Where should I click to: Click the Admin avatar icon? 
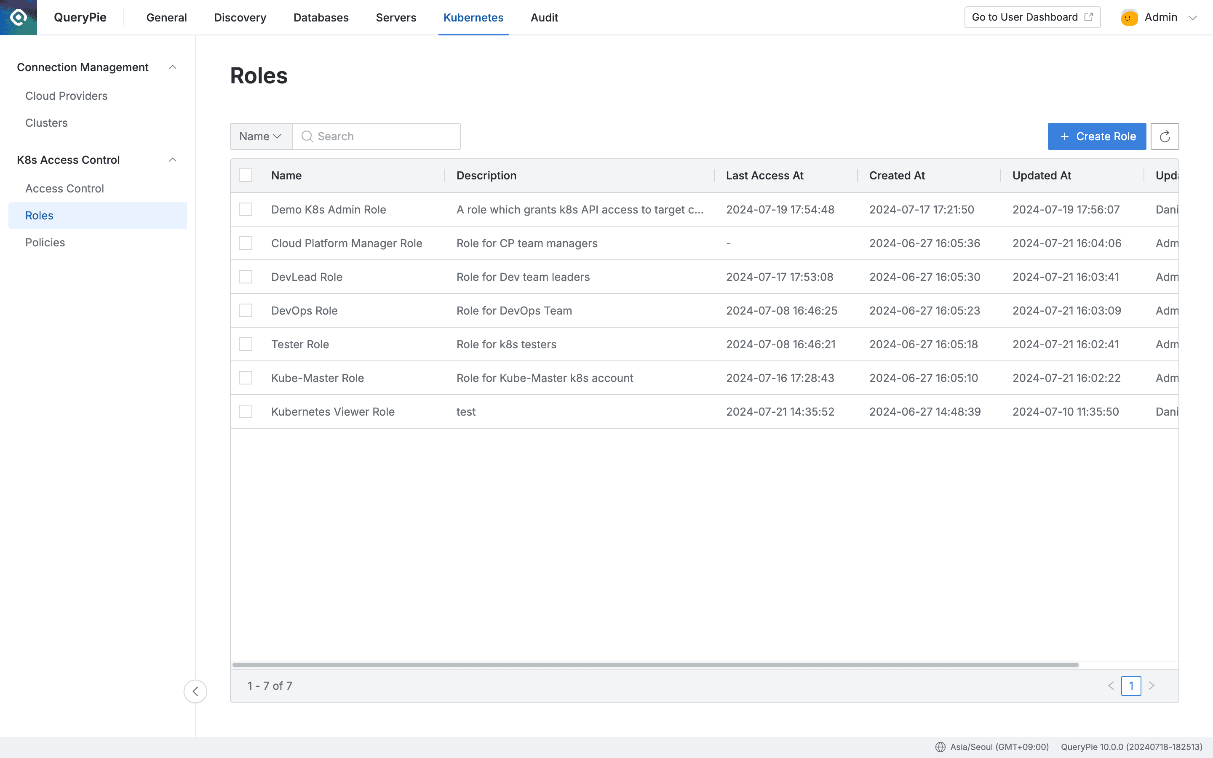pyautogui.click(x=1128, y=16)
